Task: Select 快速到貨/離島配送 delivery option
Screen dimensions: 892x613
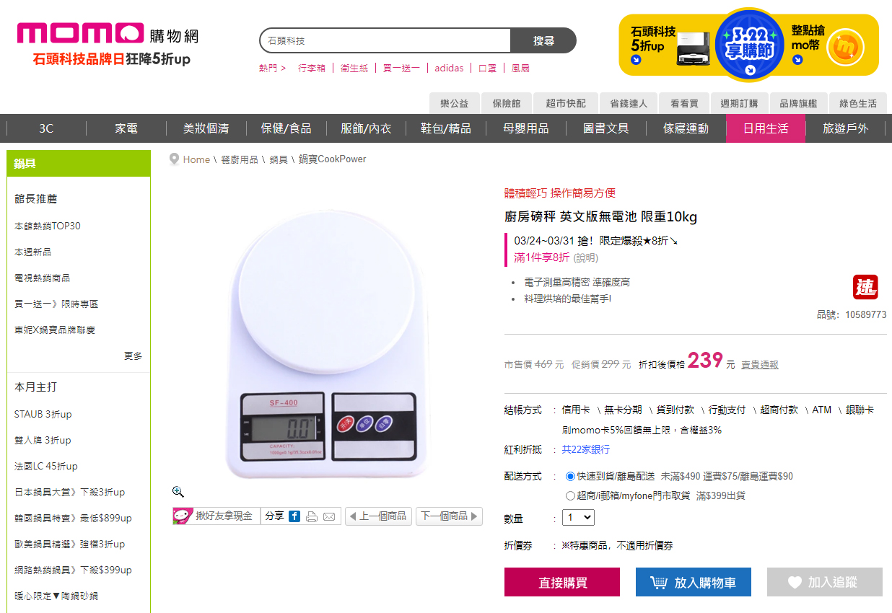Action: coord(571,477)
